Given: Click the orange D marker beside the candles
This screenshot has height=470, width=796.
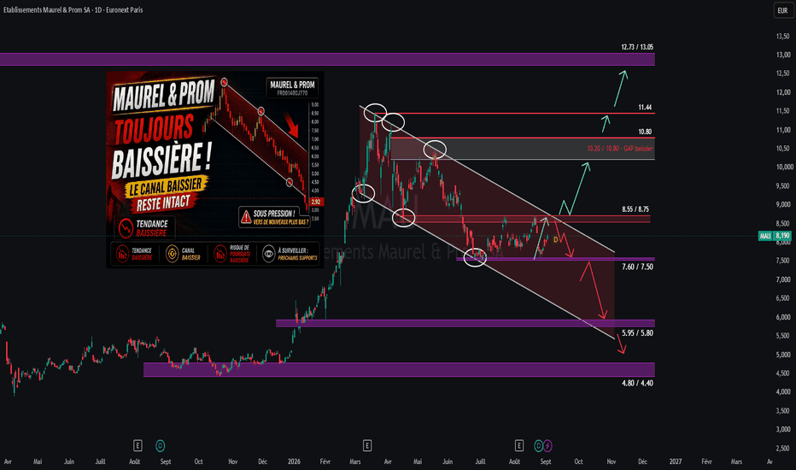Looking at the screenshot, I should (x=556, y=239).
